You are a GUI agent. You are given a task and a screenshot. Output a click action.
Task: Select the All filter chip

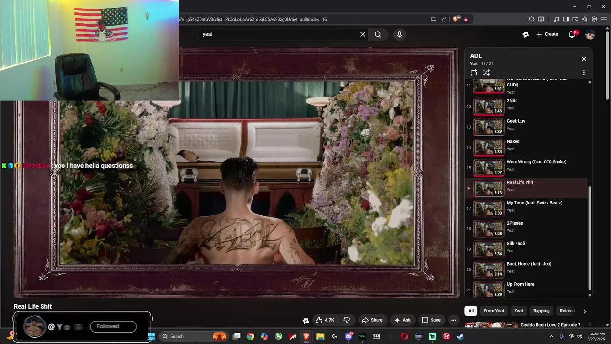click(x=471, y=311)
